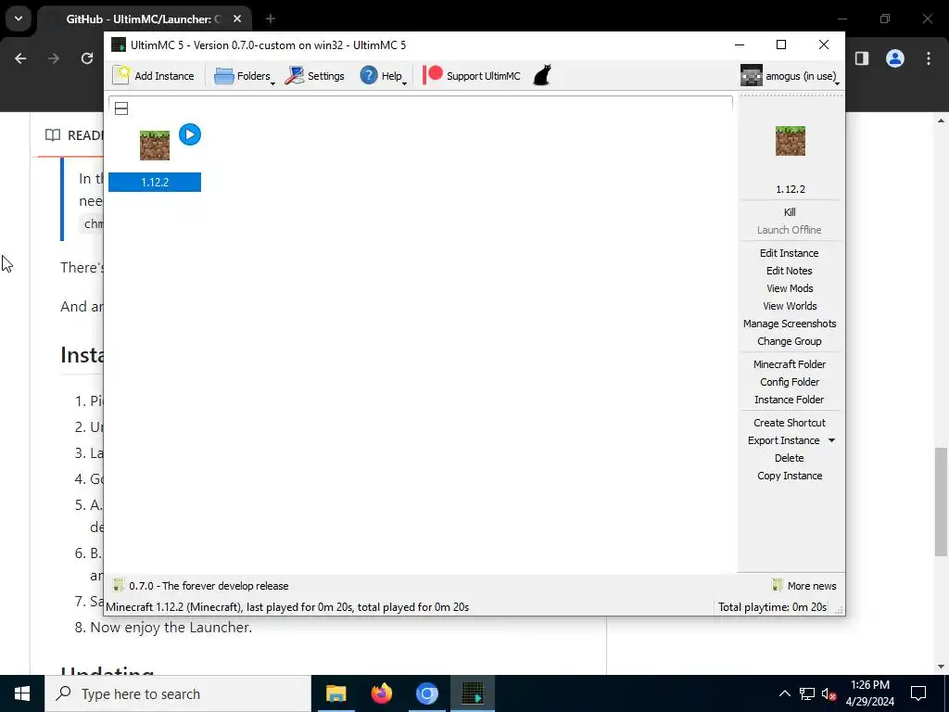Open the Instance Folder

tap(790, 399)
